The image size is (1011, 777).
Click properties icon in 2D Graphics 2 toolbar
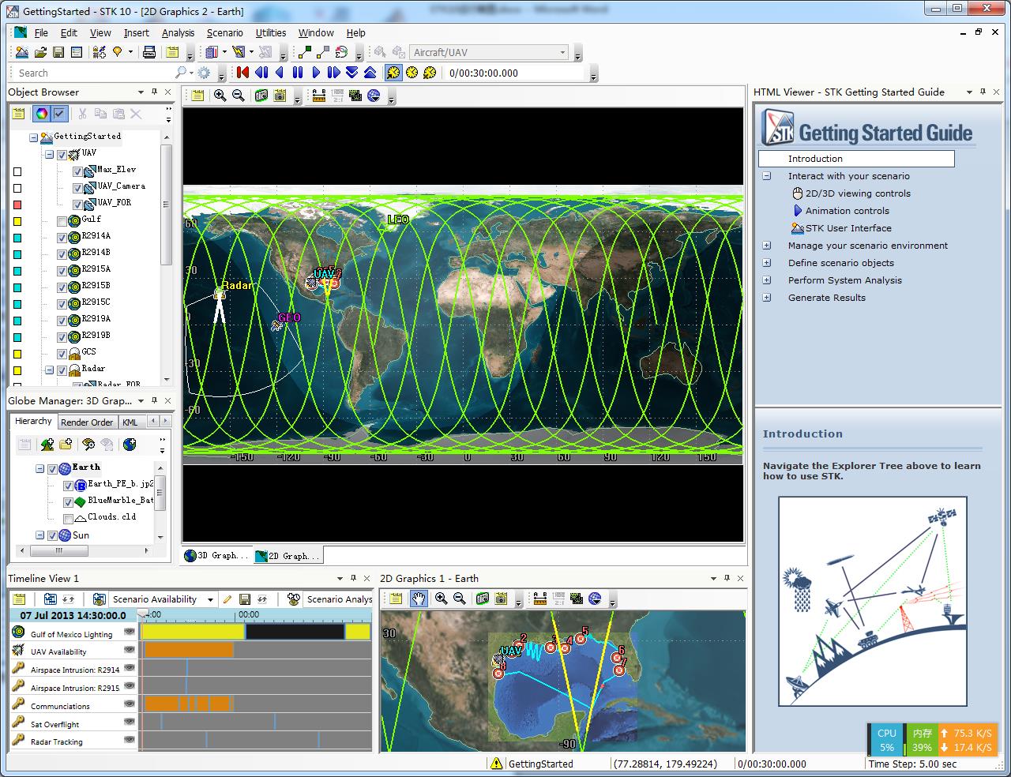tap(197, 96)
